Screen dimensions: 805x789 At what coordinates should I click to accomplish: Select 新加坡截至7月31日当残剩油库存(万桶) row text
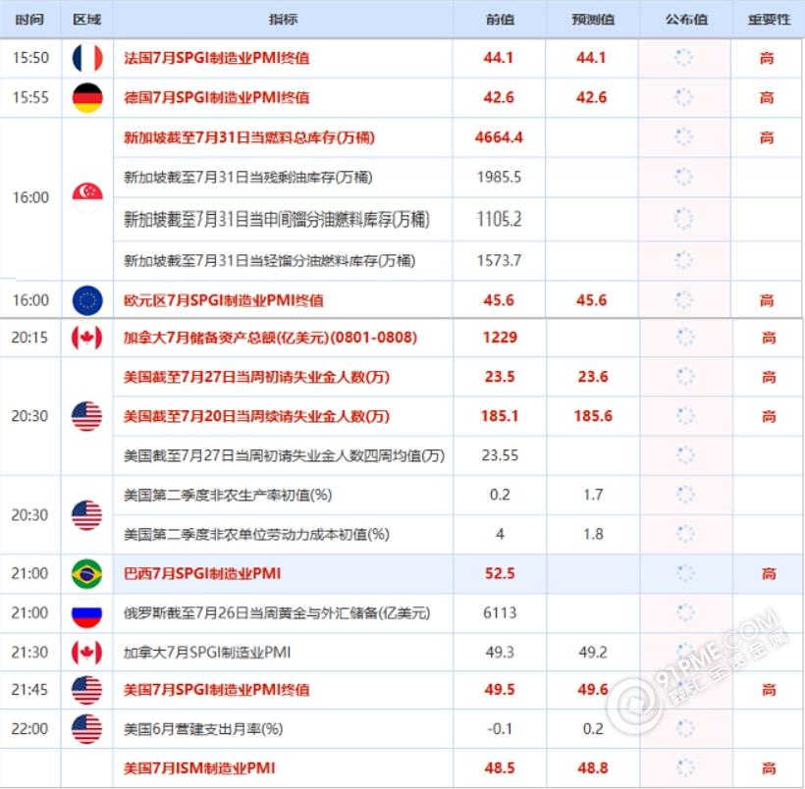(248, 177)
